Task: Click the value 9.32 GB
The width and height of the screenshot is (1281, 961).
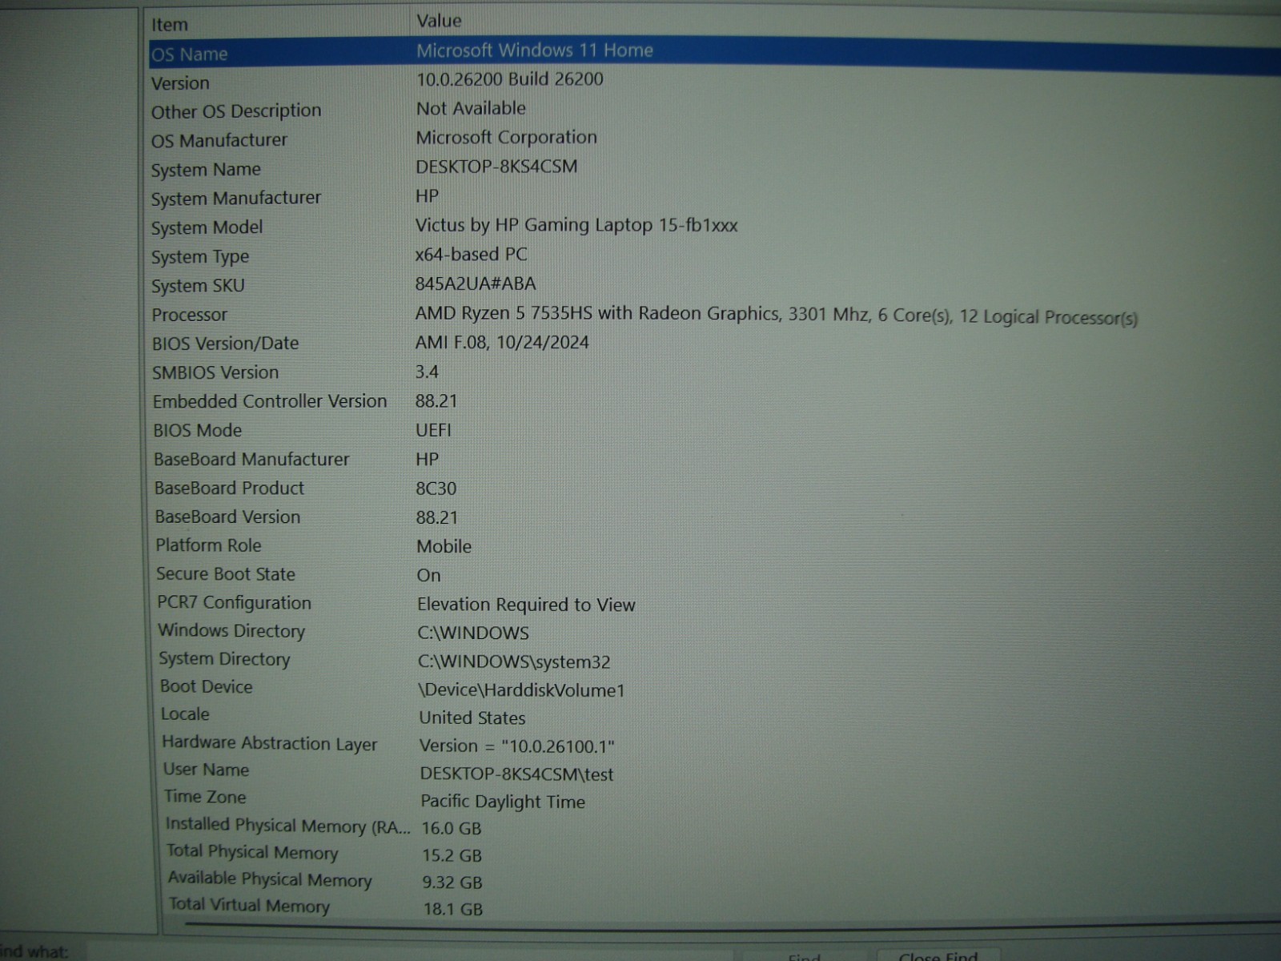Action: [452, 883]
